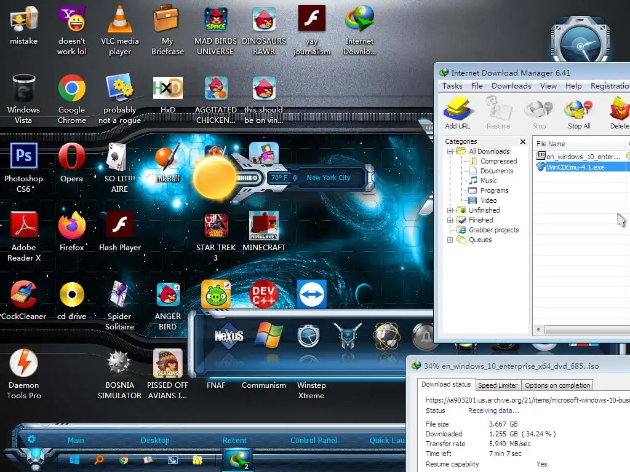Select the Music category
Screen dimensions: 630x472
click(x=488, y=181)
